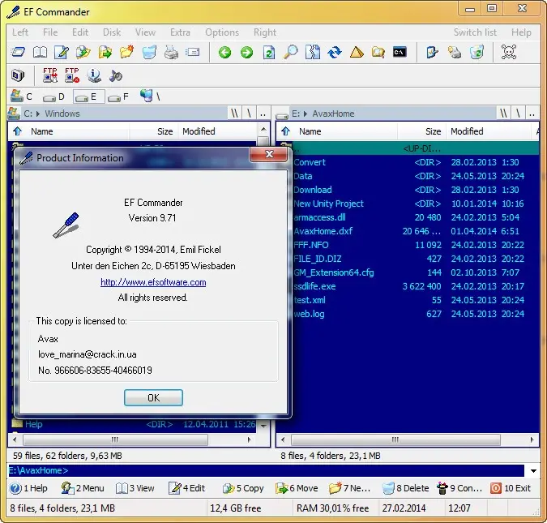The height and width of the screenshot is (523, 547).
Task: Click the recycle bin icon near the skull
Action: pos(476,53)
